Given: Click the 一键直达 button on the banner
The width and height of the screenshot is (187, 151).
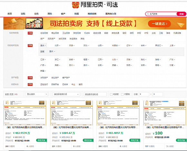Looking at the screenshot, I should pyautogui.click(x=159, y=24).
